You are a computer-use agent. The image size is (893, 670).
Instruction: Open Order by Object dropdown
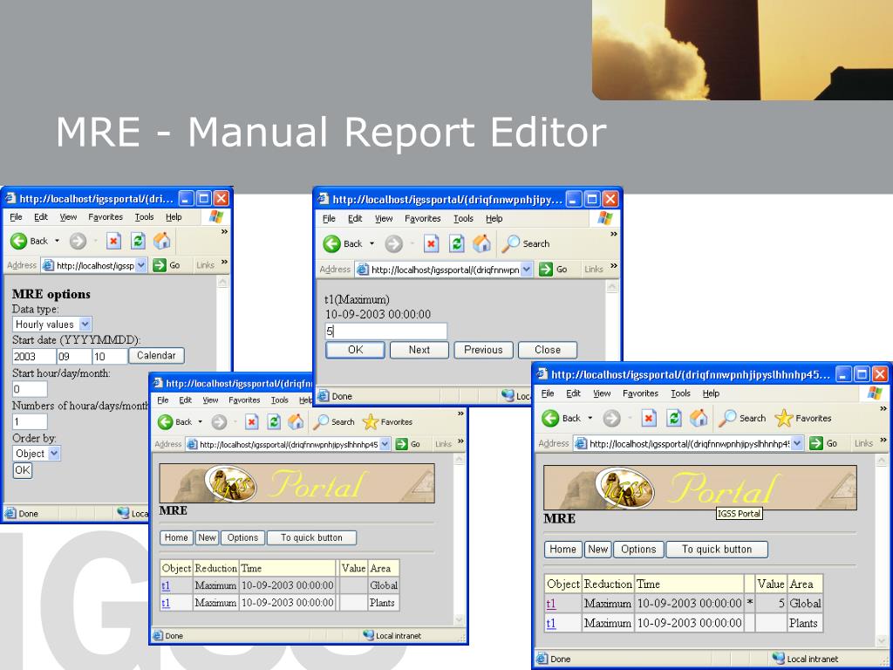pos(53,454)
